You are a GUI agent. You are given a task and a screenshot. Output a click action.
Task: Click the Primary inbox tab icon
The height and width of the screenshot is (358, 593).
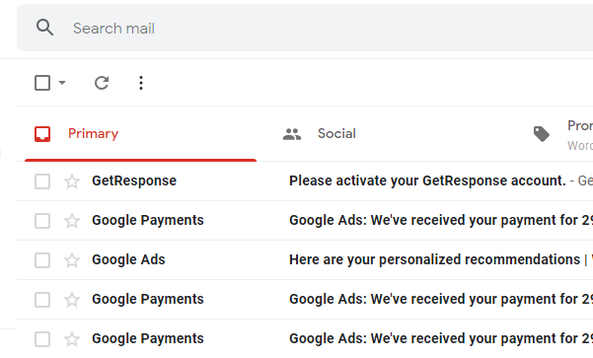42,134
